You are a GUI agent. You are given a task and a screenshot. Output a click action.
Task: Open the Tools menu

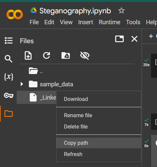pyautogui.click(x=133, y=22)
